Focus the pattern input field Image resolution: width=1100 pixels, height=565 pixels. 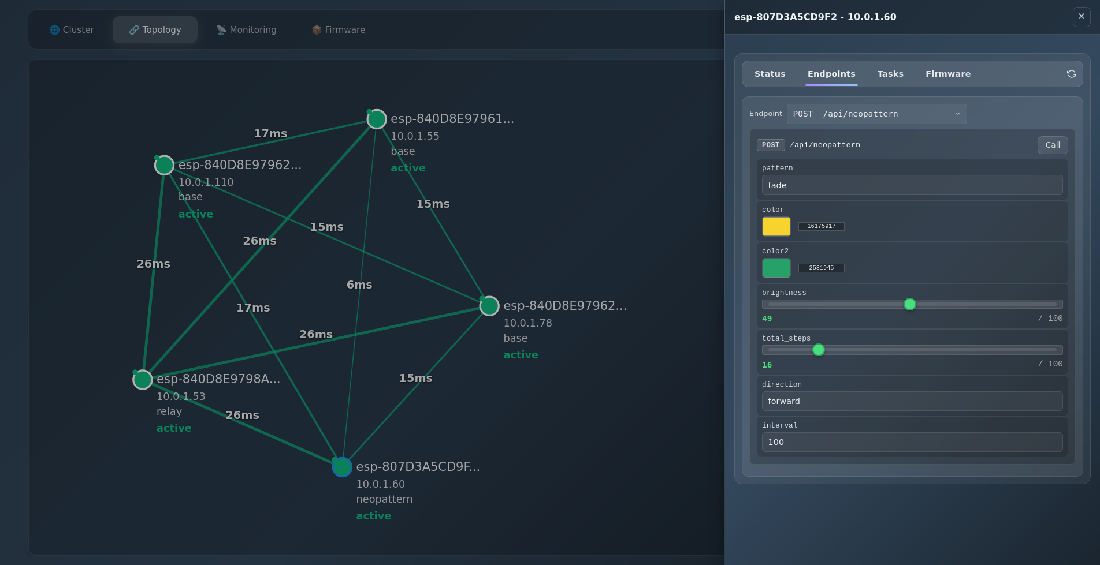912,185
